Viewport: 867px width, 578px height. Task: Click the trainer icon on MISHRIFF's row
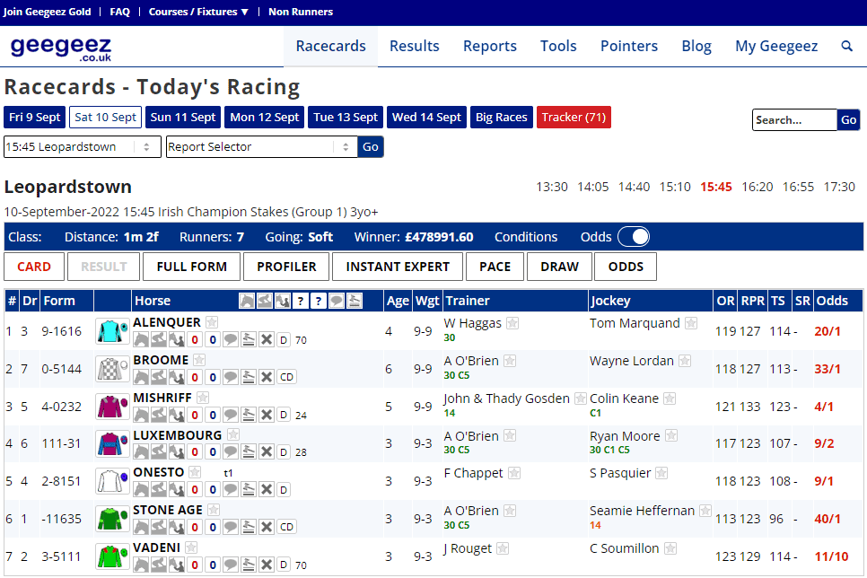(x=176, y=415)
